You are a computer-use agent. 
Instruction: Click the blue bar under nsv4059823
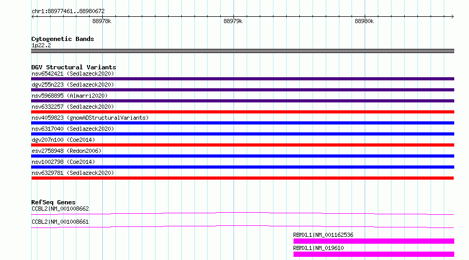point(242,123)
